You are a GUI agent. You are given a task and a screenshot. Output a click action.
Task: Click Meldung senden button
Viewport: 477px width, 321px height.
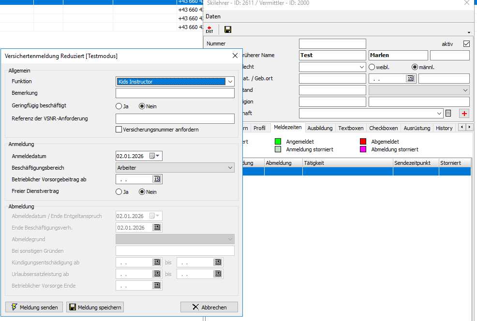34,307
